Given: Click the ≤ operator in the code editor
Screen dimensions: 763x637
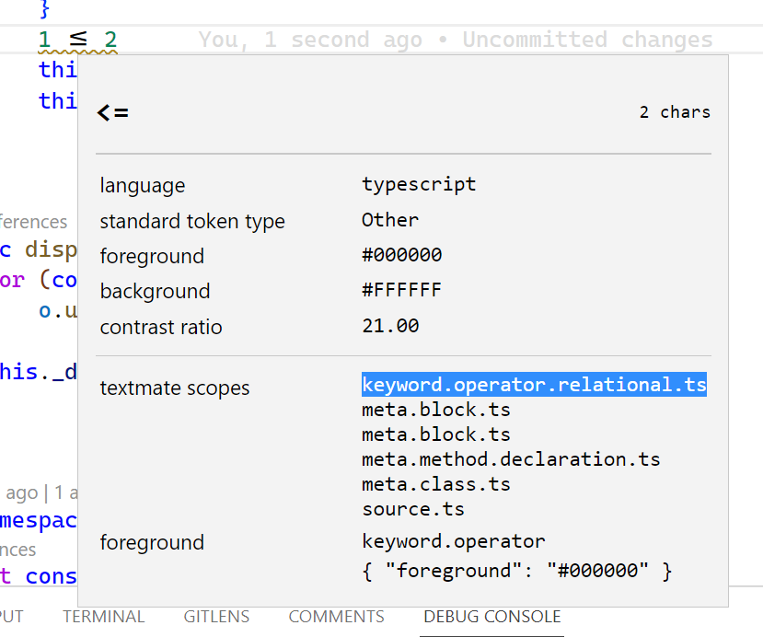Looking at the screenshot, I should pos(78,39).
